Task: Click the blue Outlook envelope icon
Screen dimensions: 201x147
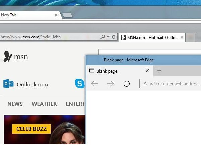Action: pyautogui.click(x=8, y=84)
